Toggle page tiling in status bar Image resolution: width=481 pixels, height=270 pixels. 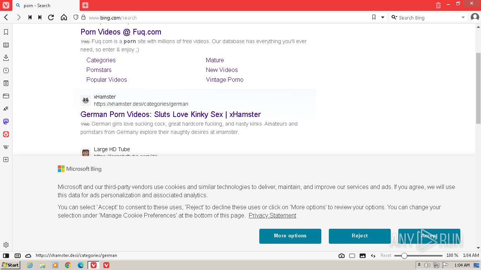coord(352,255)
